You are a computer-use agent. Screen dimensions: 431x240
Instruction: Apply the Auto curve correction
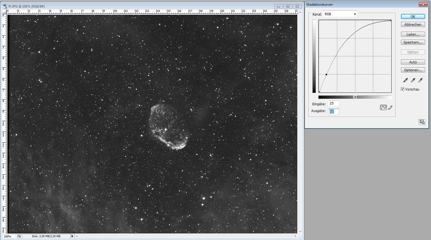[x=413, y=62]
